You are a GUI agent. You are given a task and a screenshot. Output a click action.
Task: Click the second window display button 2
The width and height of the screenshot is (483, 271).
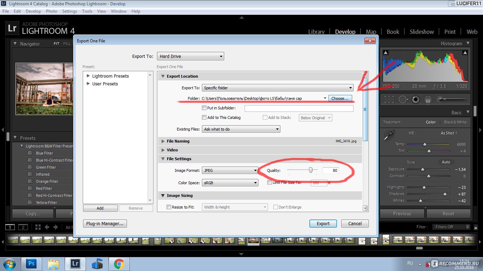(23, 227)
